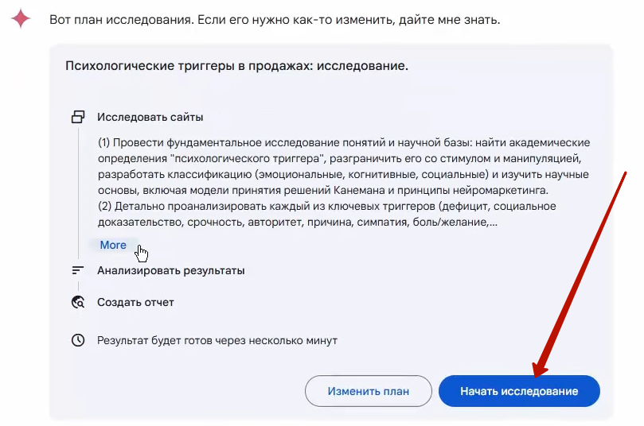Click the red arrow pointing to Начать исследование
Viewport: 644px width, 426px height.
[x=580, y=274]
